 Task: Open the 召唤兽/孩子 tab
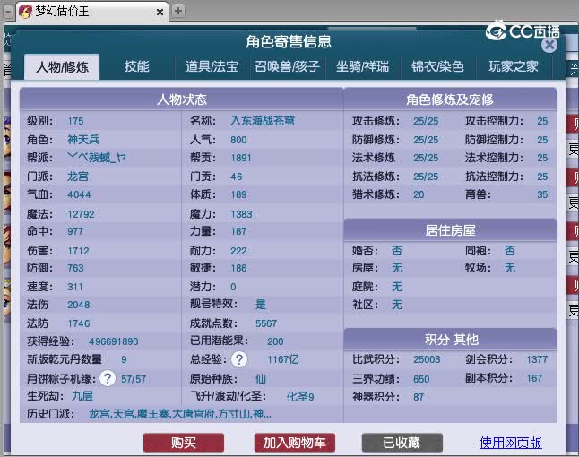coord(288,66)
